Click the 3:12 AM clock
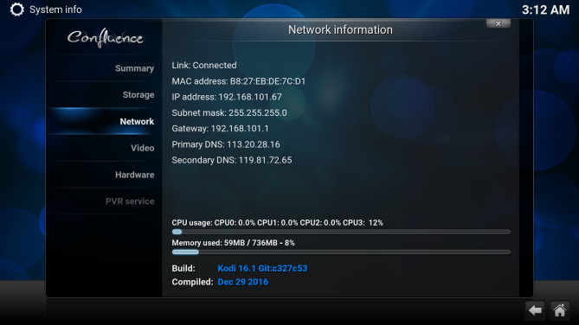Screen dimensions: 579x325 [x=545, y=10]
